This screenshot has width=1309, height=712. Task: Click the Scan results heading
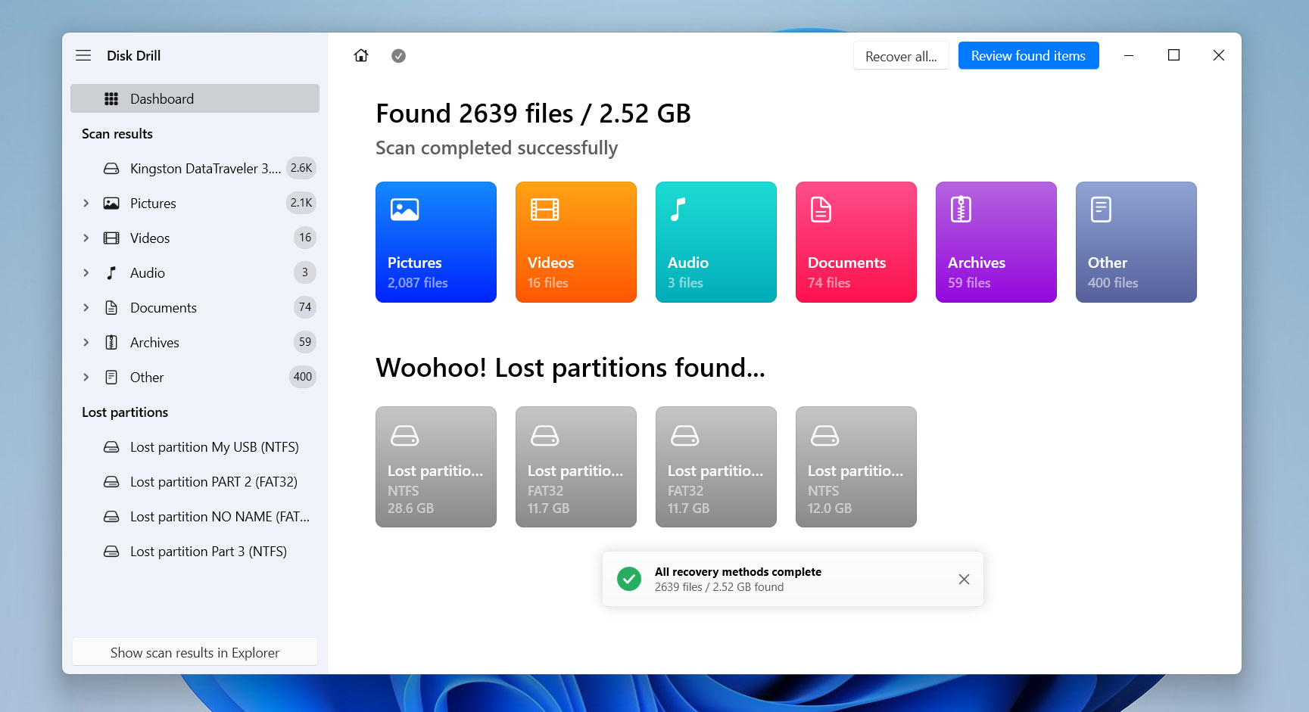(117, 134)
